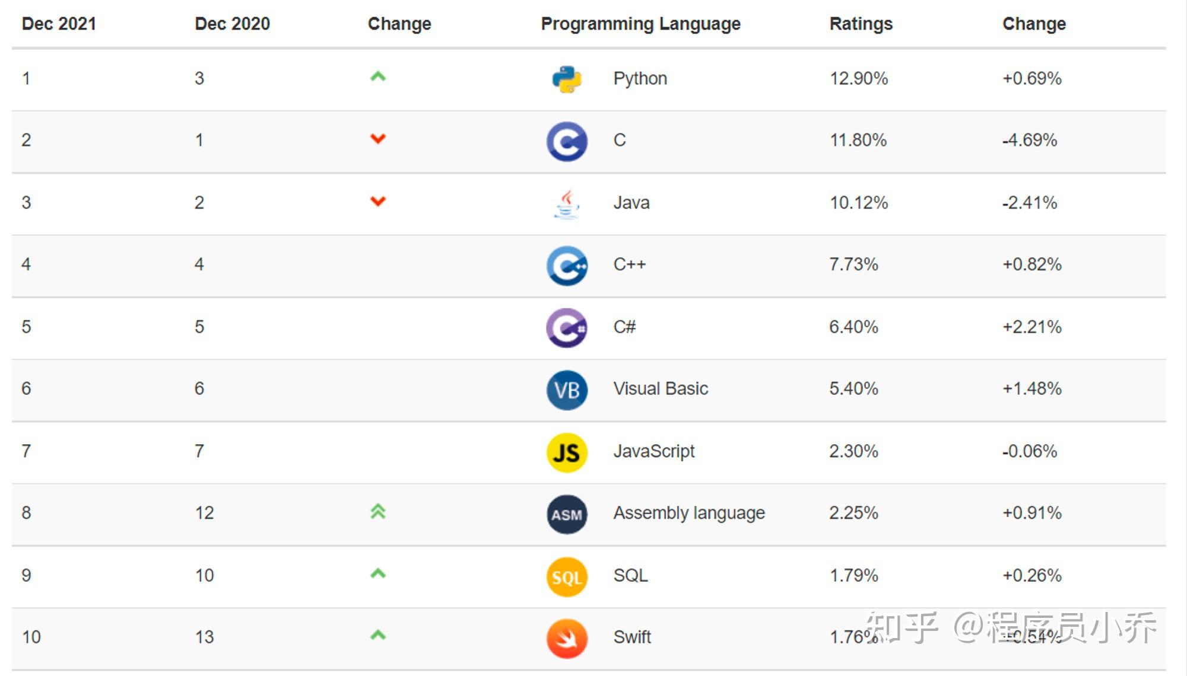Click the C++ logo icon
1187x676 pixels.
[567, 266]
